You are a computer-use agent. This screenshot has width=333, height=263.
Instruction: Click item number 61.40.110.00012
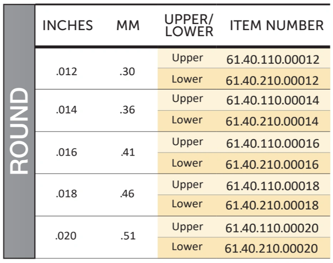273,59
